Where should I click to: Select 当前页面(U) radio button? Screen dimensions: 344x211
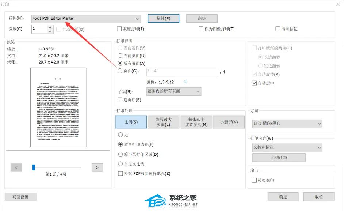(x=120, y=56)
